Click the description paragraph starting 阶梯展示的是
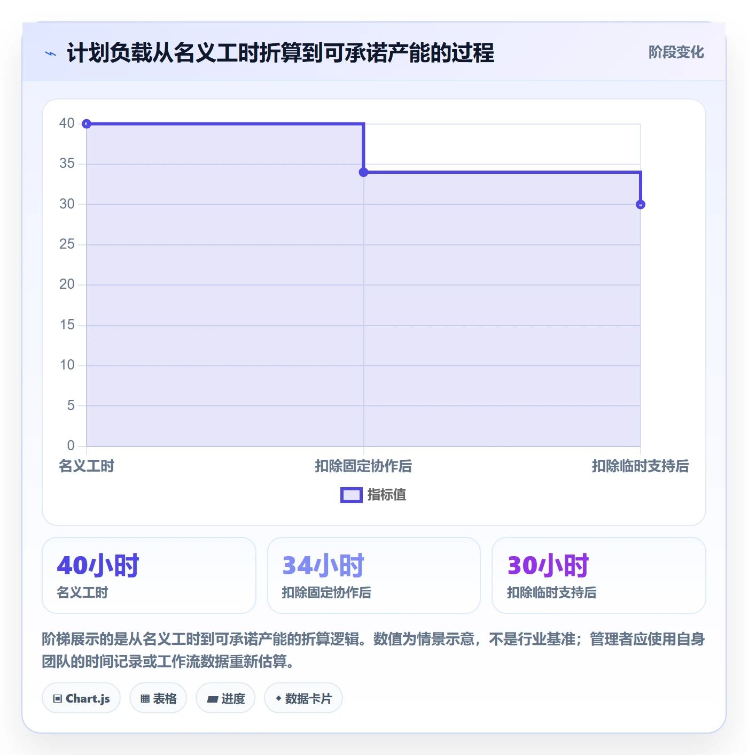Viewport: 748px width, 755px height. [373, 650]
